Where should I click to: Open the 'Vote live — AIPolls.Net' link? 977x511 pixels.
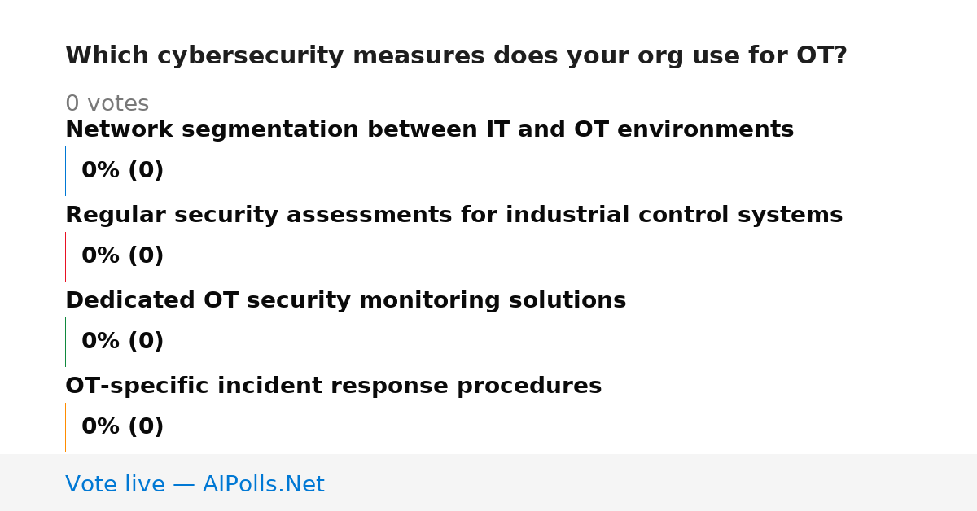coord(195,485)
